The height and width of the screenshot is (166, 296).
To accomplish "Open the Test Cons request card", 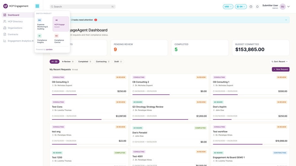I will coord(89,110).
